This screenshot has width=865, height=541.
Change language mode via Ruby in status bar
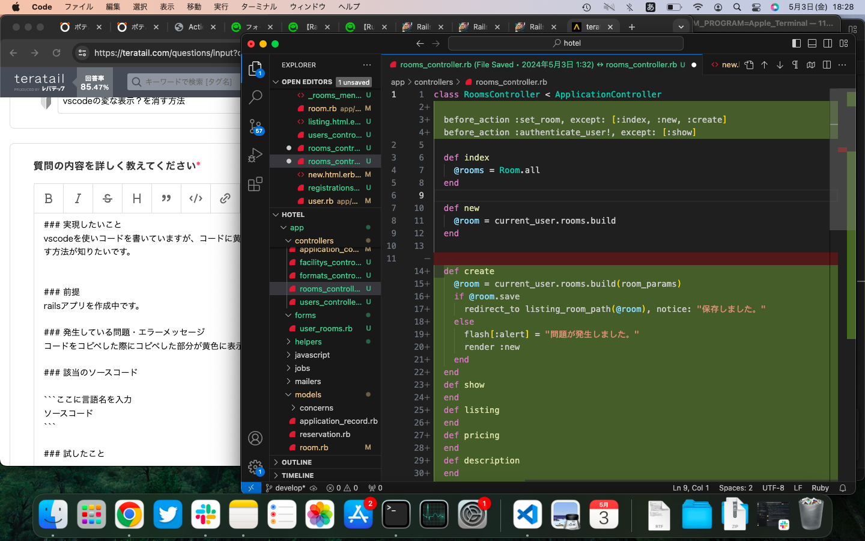(x=820, y=488)
